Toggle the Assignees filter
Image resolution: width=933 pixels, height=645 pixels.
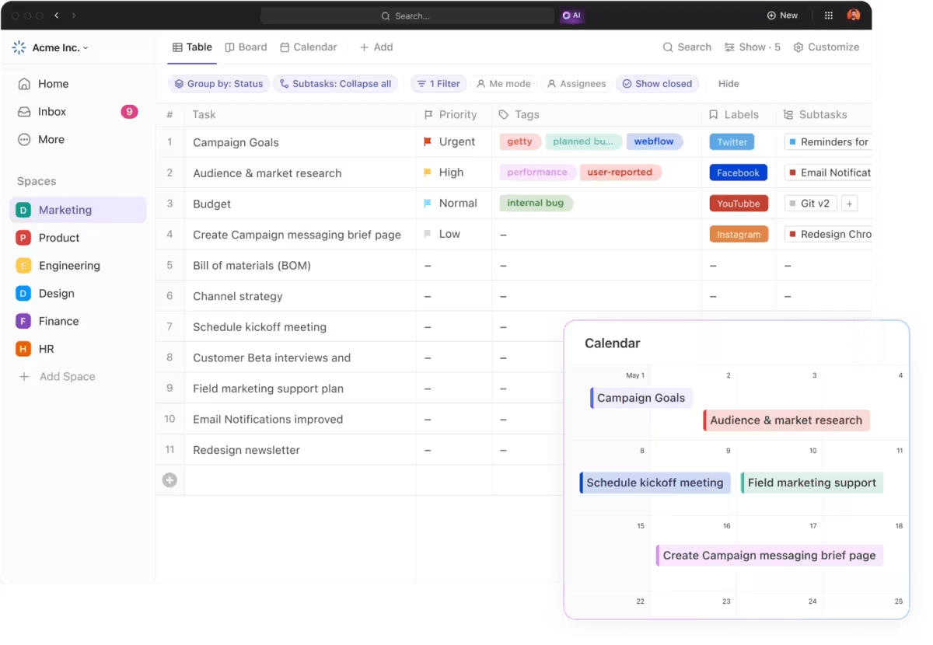[x=576, y=84]
